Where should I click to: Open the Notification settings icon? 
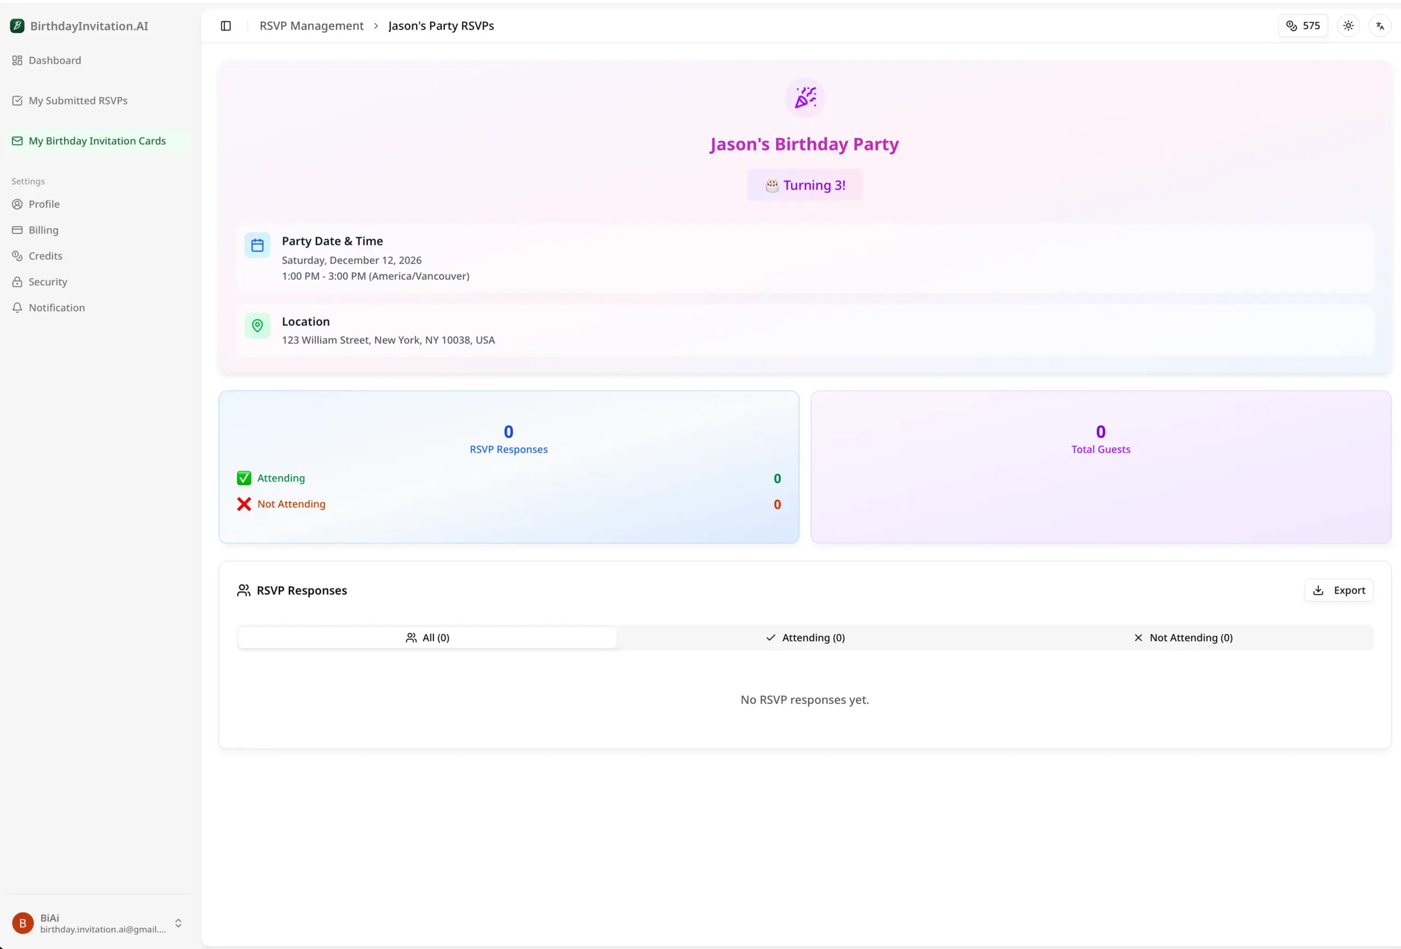17,307
